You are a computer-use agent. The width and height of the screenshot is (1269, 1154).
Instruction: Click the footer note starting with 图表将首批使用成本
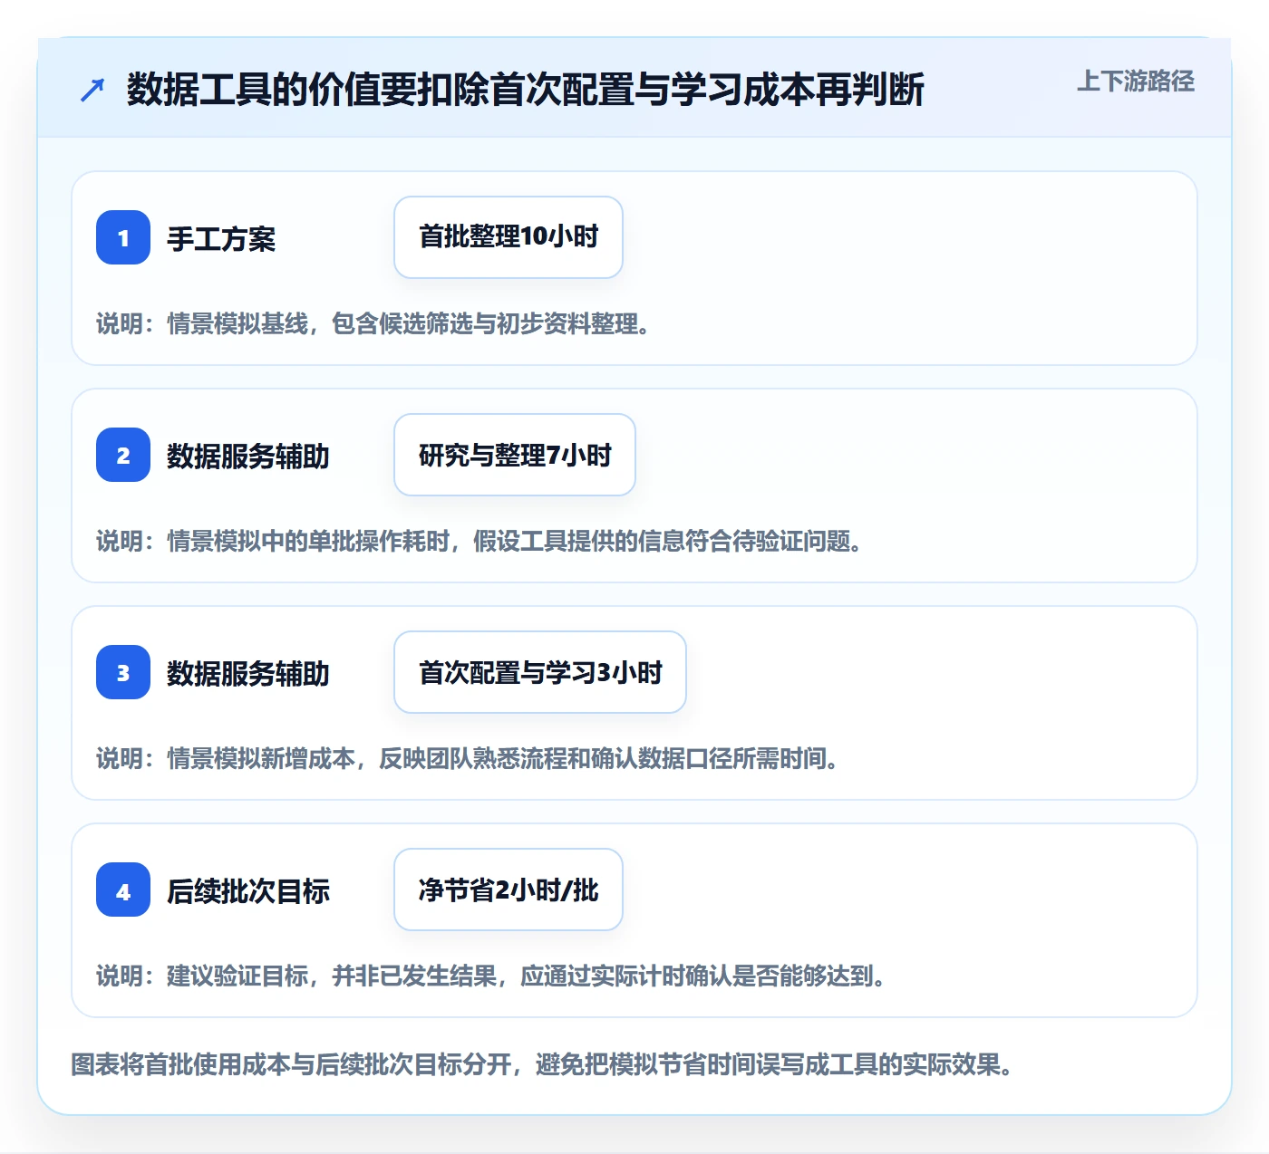(542, 1063)
